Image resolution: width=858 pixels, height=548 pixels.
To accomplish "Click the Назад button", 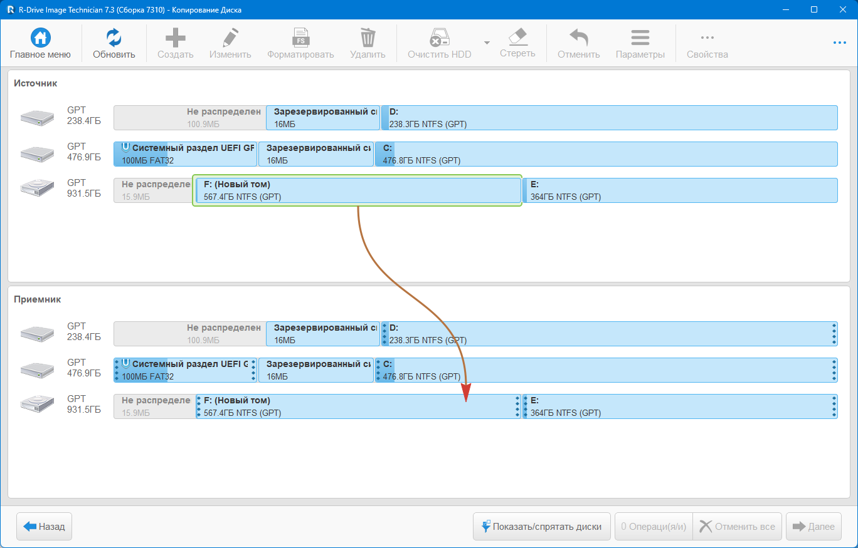I will pos(45,527).
